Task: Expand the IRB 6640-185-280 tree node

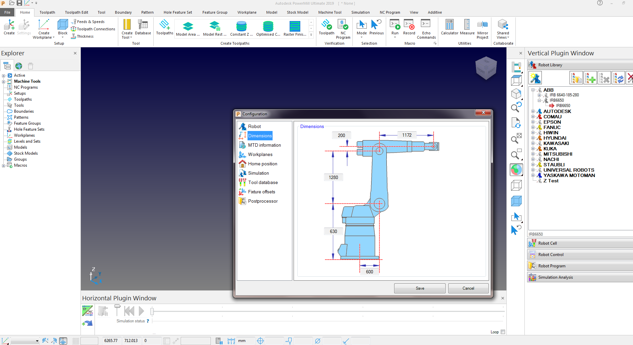Action: coord(540,95)
